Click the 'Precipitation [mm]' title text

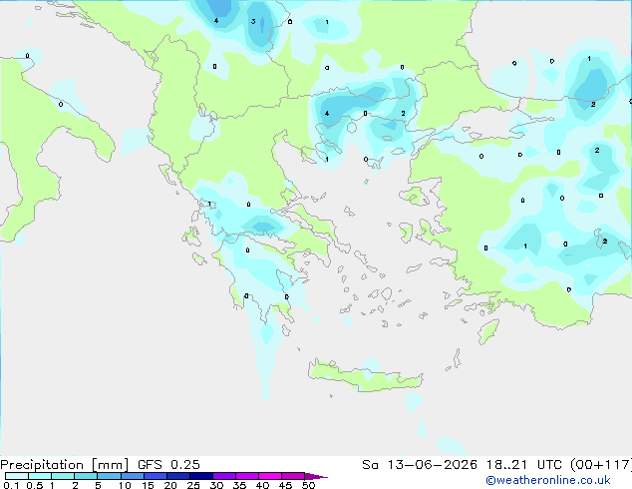coord(65,465)
